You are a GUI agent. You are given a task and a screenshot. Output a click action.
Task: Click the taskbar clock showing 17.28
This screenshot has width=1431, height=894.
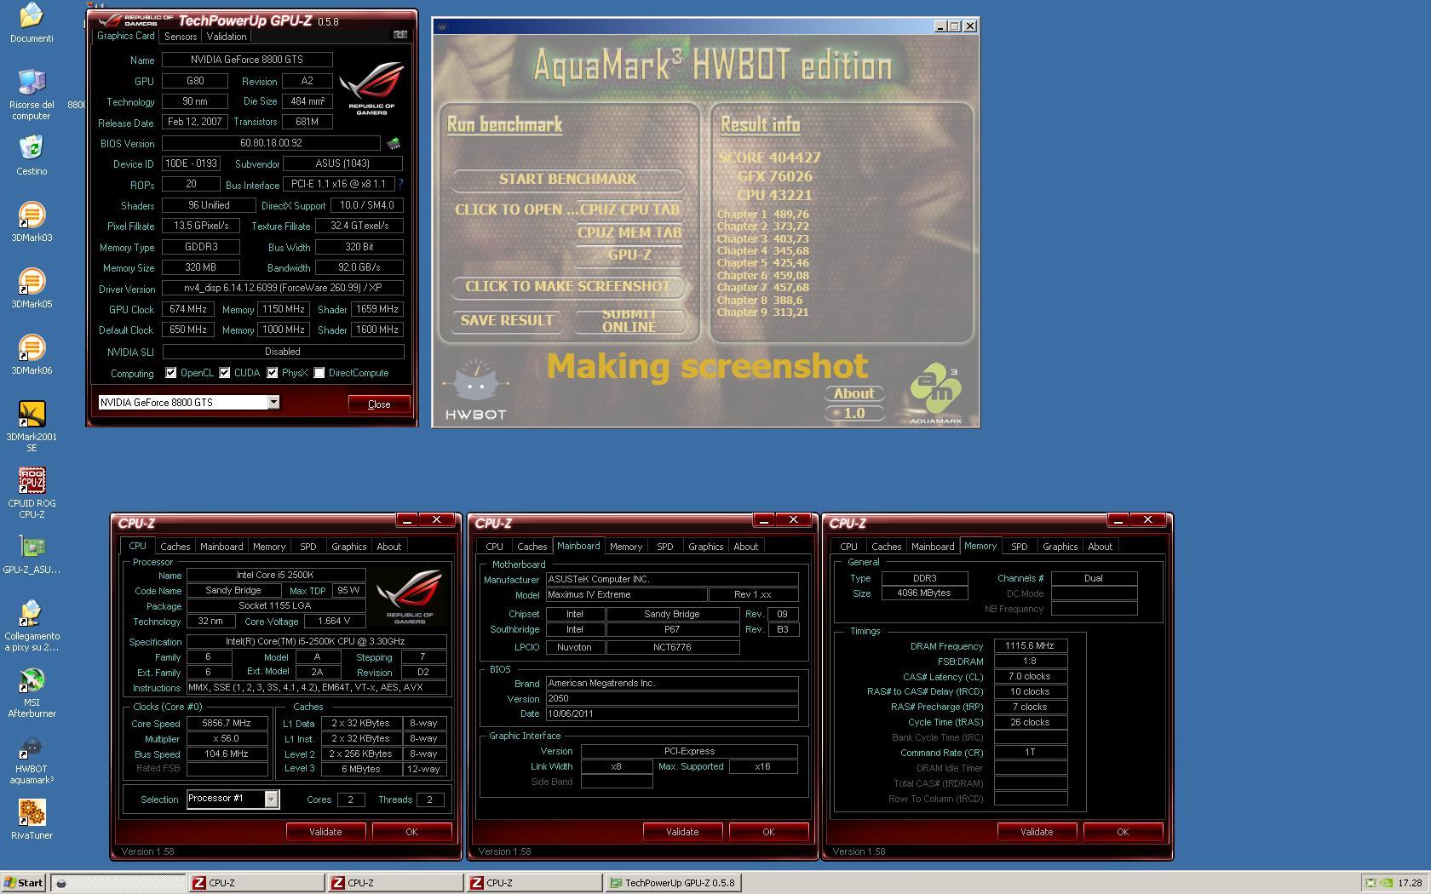tap(1410, 883)
